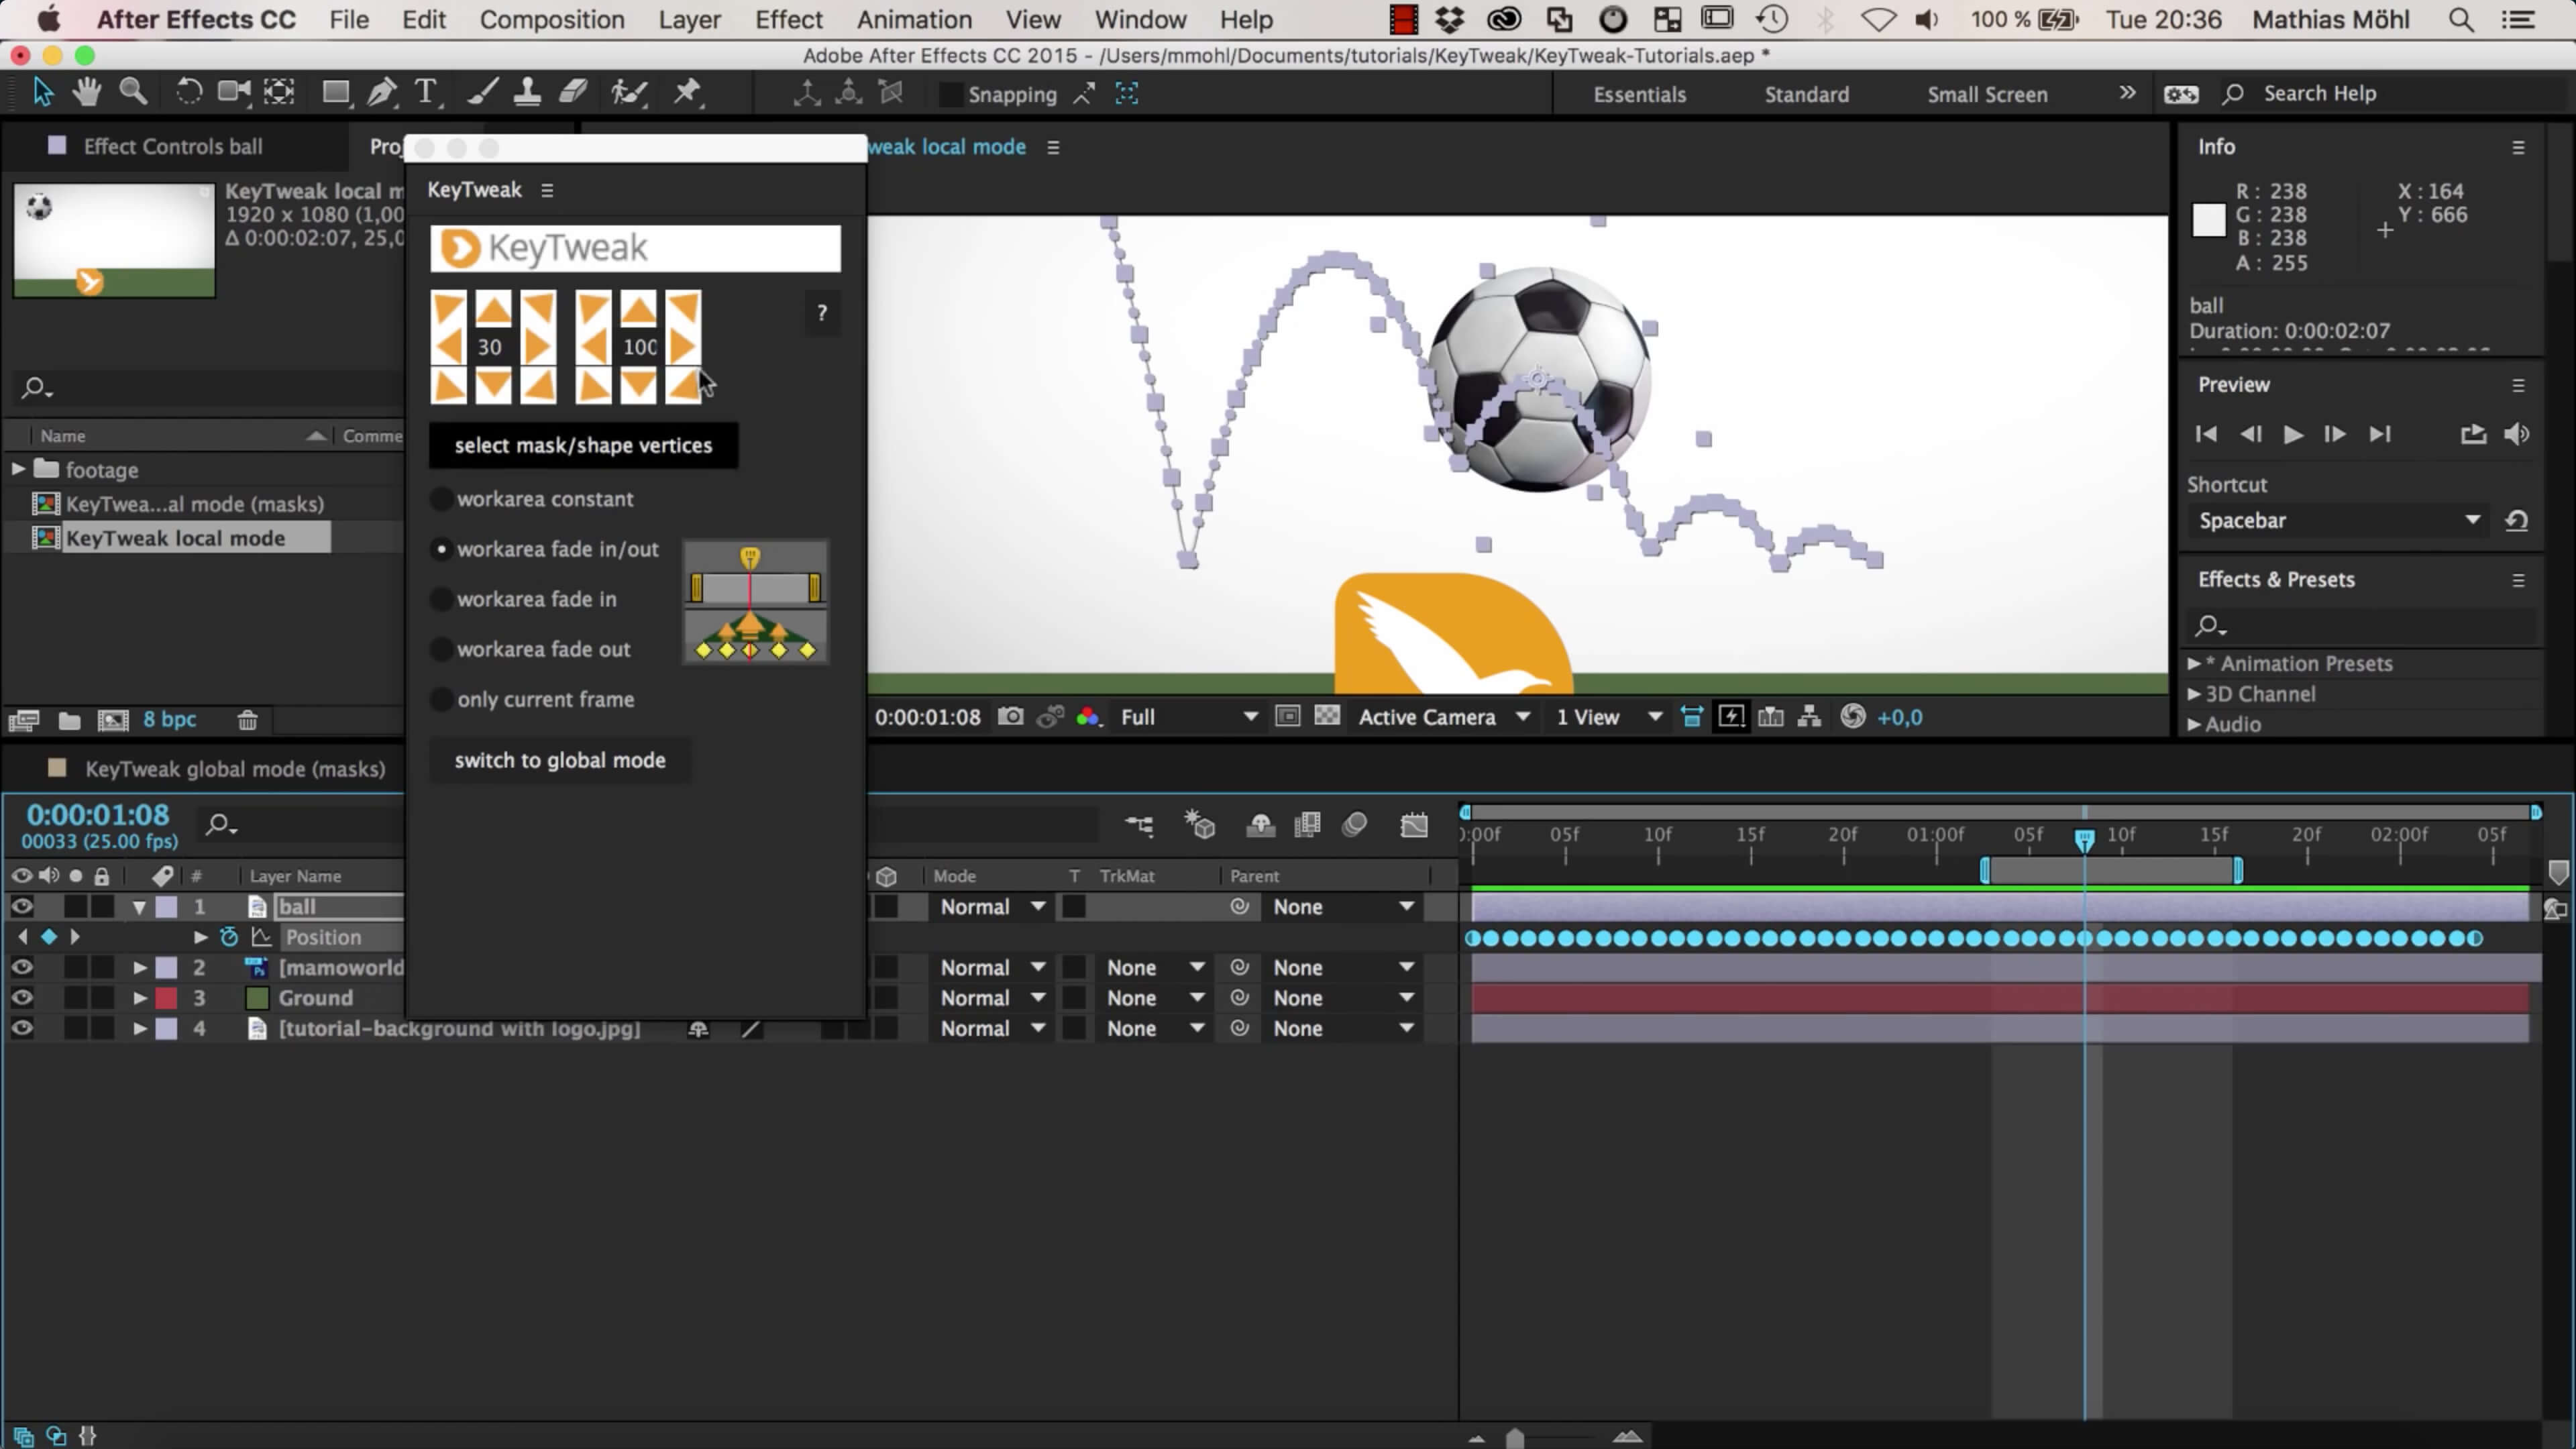Select the Pen tool

(x=381, y=93)
